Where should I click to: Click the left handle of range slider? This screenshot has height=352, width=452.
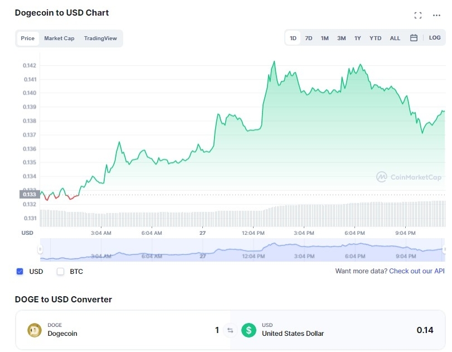40,249
